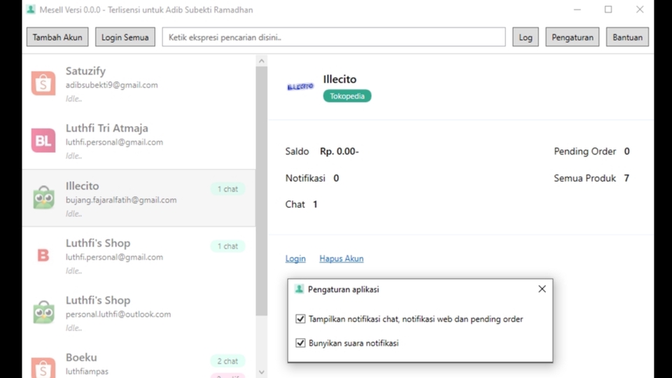Click the Semua Produk label
The width and height of the screenshot is (672, 378).
[x=585, y=178]
